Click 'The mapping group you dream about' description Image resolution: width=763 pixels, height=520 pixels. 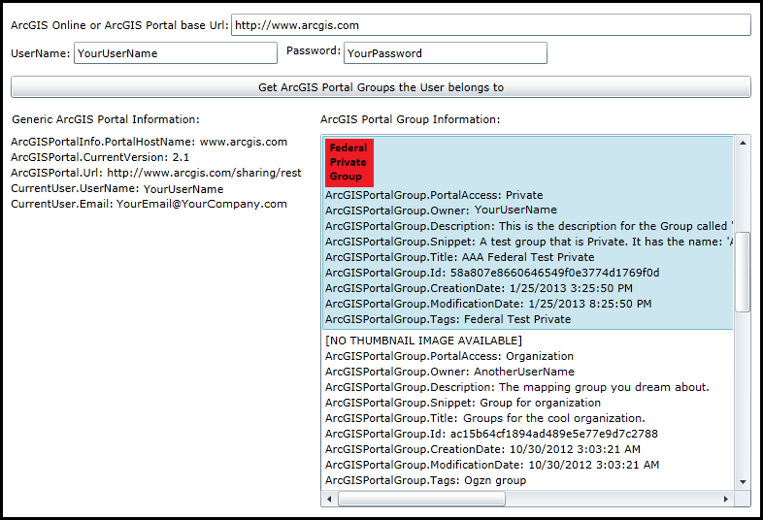517,387
